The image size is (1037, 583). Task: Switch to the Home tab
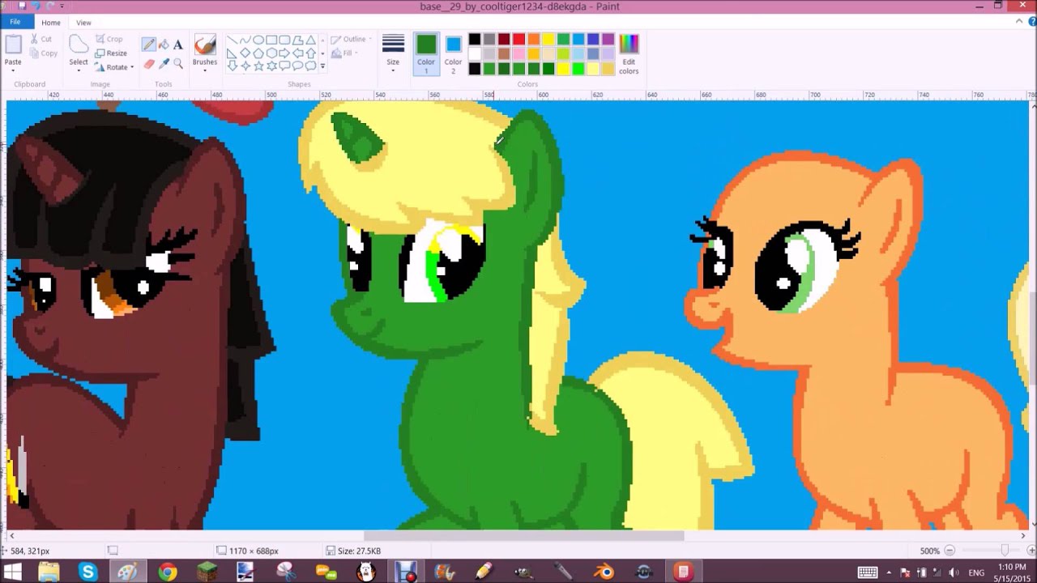(51, 23)
